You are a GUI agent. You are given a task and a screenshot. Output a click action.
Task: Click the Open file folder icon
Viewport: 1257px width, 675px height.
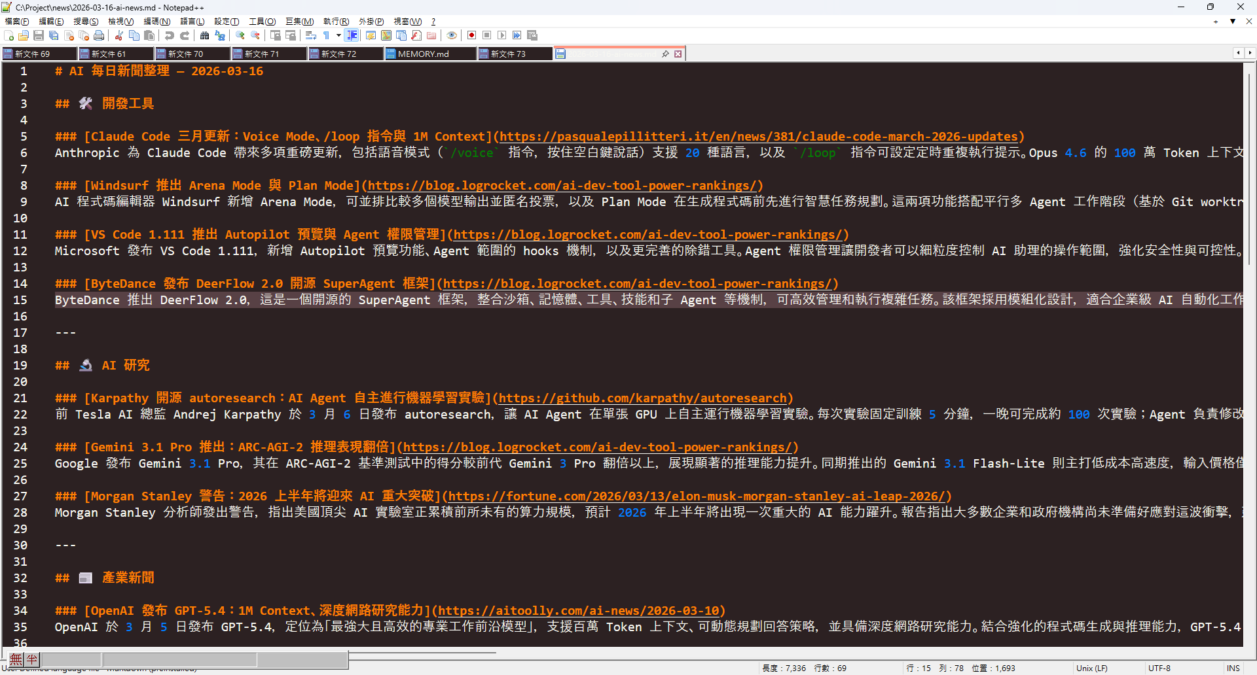click(x=24, y=36)
